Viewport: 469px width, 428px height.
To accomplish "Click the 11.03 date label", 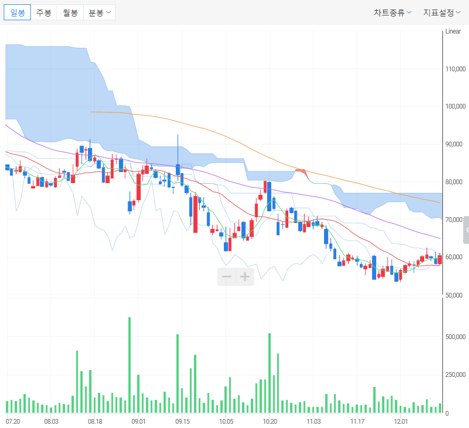I will (313, 422).
